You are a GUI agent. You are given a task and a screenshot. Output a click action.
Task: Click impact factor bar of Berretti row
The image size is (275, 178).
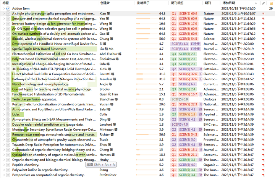coord(147,74)
